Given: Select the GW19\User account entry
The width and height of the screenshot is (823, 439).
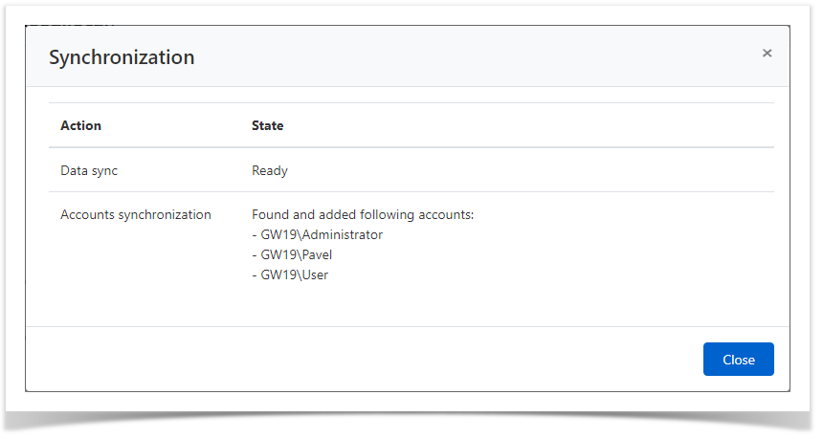Looking at the screenshot, I should click(x=290, y=274).
